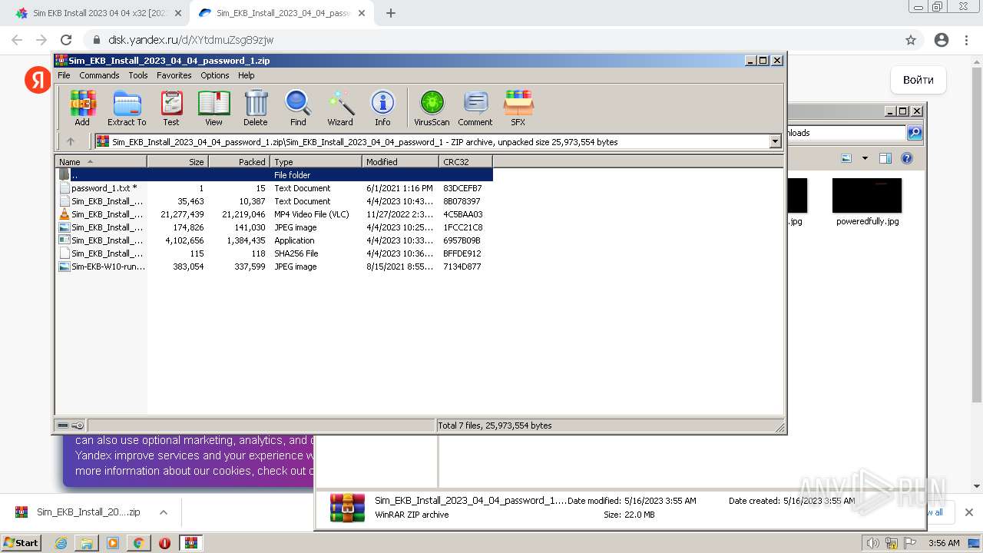Viewport: 983px width, 553px height.
Task: Change view icon in Explorer window
Action: (x=846, y=159)
